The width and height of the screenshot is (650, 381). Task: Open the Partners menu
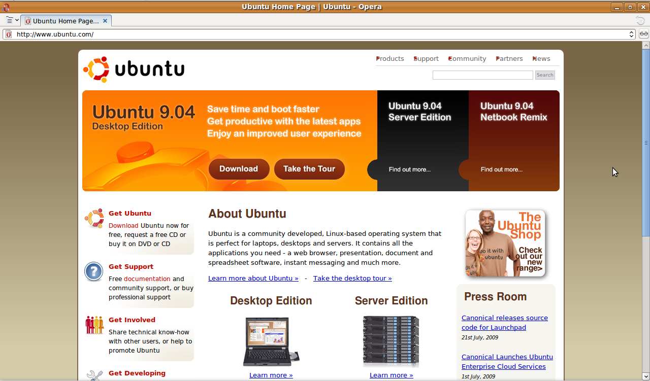(509, 59)
